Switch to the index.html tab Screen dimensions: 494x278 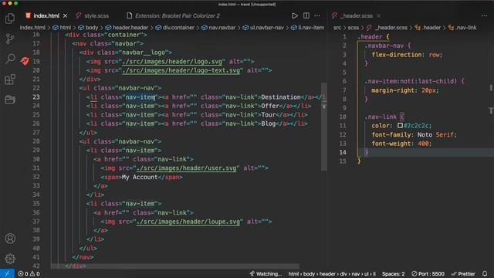(x=46, y=15)
